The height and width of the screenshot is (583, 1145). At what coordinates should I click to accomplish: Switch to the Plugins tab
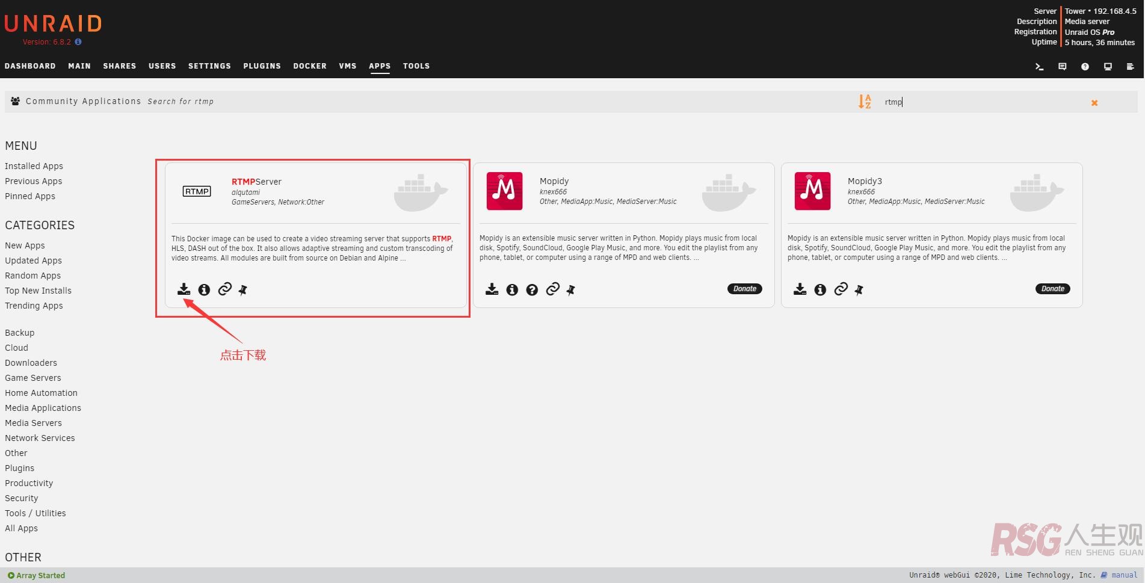point(262,66)
